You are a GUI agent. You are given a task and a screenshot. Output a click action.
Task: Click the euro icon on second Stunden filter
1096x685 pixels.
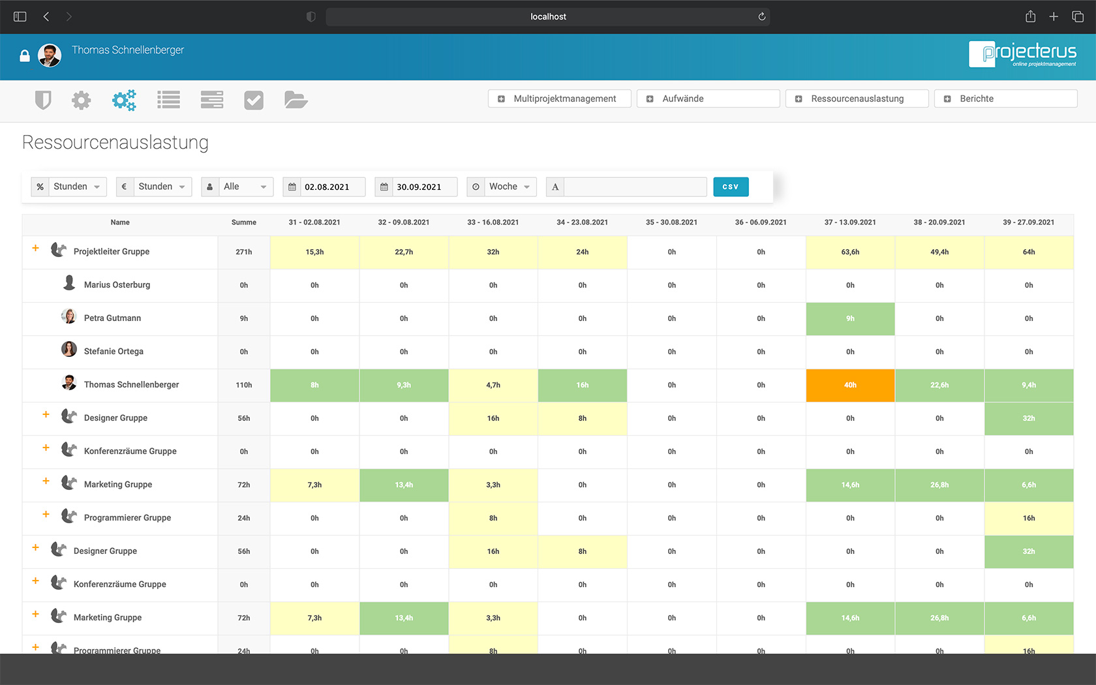tap(124, 187)
